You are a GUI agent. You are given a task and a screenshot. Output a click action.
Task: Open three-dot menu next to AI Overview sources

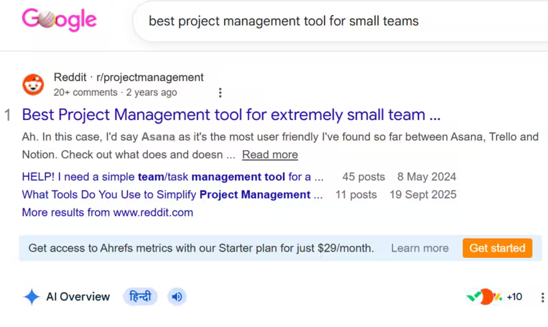point(543,298)
